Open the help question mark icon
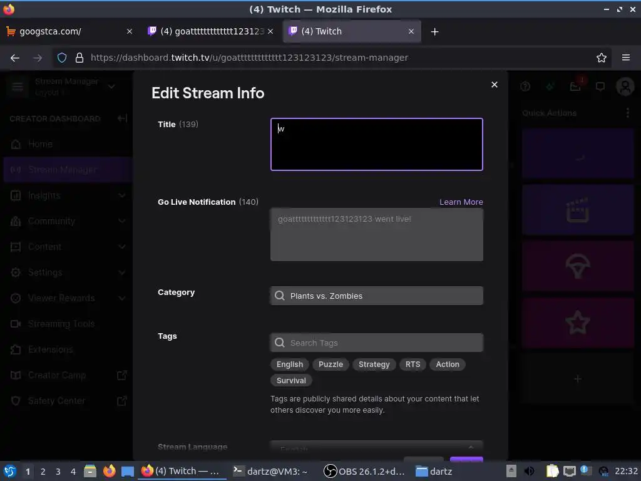The image size is (641, 481). click(x=525, y=86)
